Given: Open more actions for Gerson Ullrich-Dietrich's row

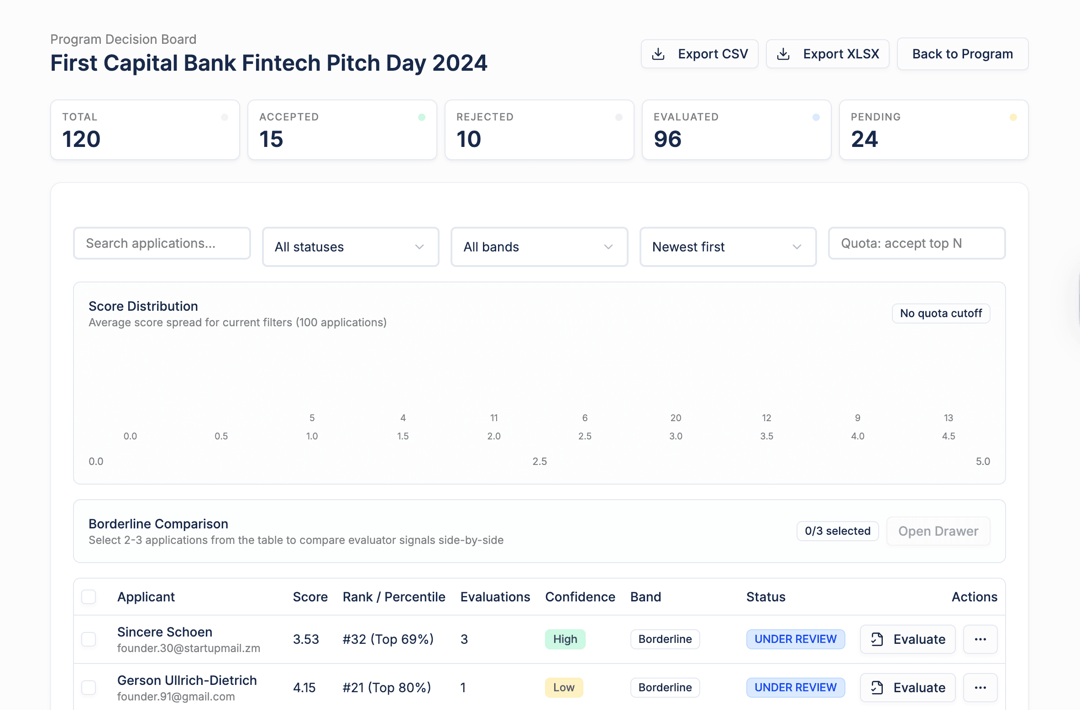Looking at the screenshot, I should 980,687.
